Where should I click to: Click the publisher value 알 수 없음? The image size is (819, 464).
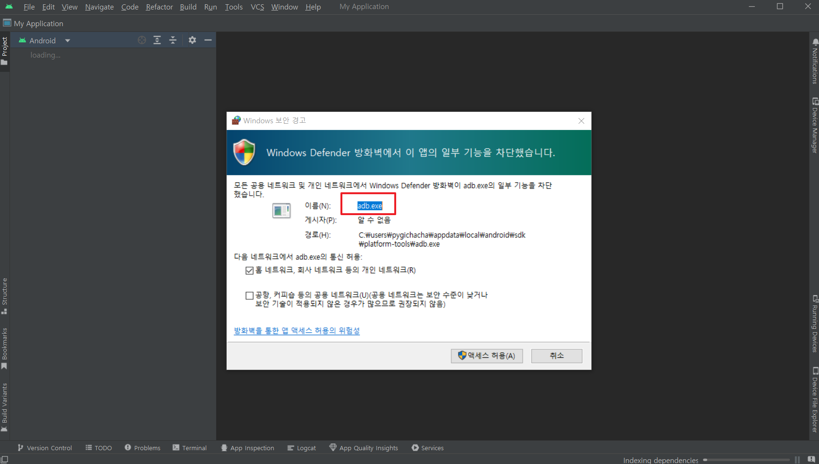click(x=374, y=220)
